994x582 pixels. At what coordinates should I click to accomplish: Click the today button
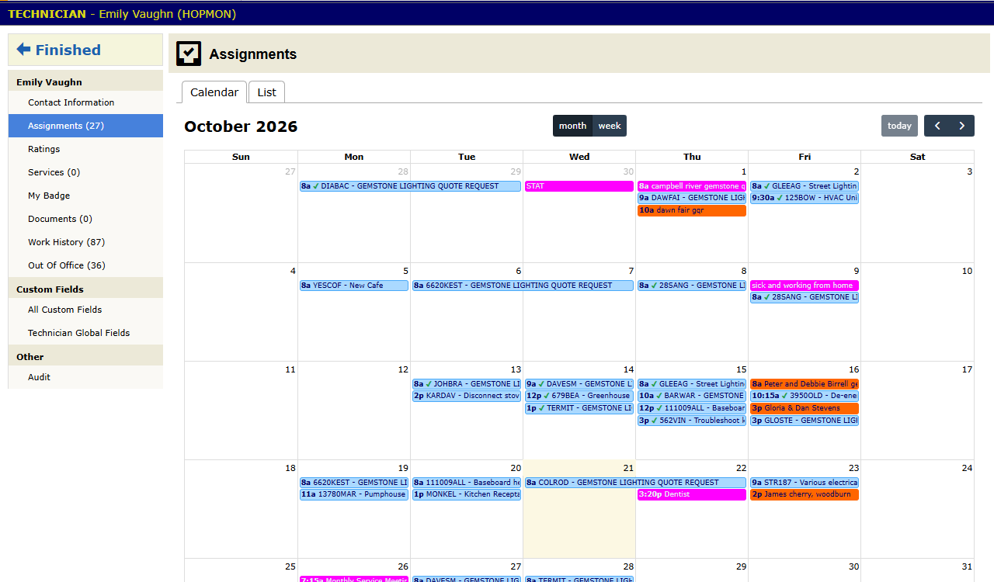click(x=899, y=126)
